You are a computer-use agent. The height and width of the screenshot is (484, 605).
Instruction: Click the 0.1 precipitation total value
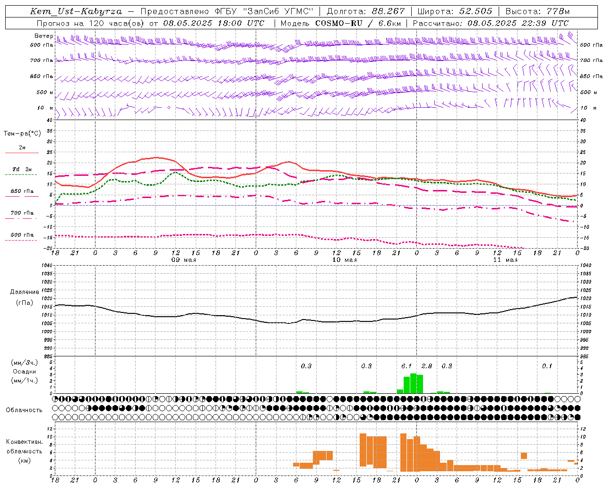(547, 366)
